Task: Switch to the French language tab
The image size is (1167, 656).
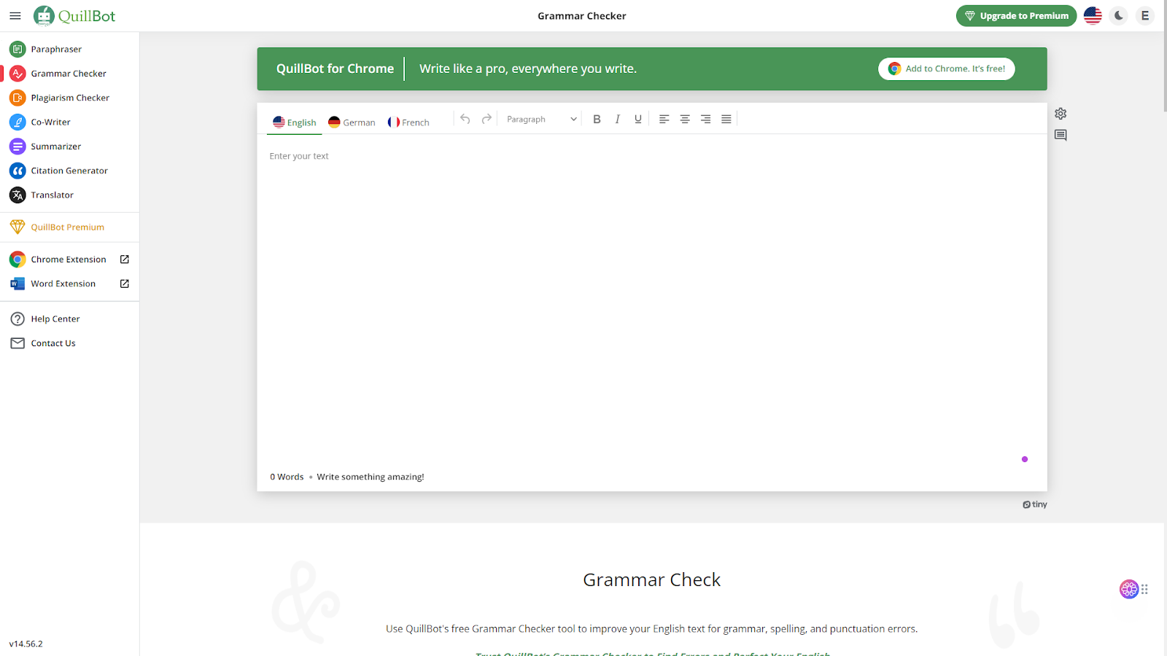Action: (x=408, y=122)
